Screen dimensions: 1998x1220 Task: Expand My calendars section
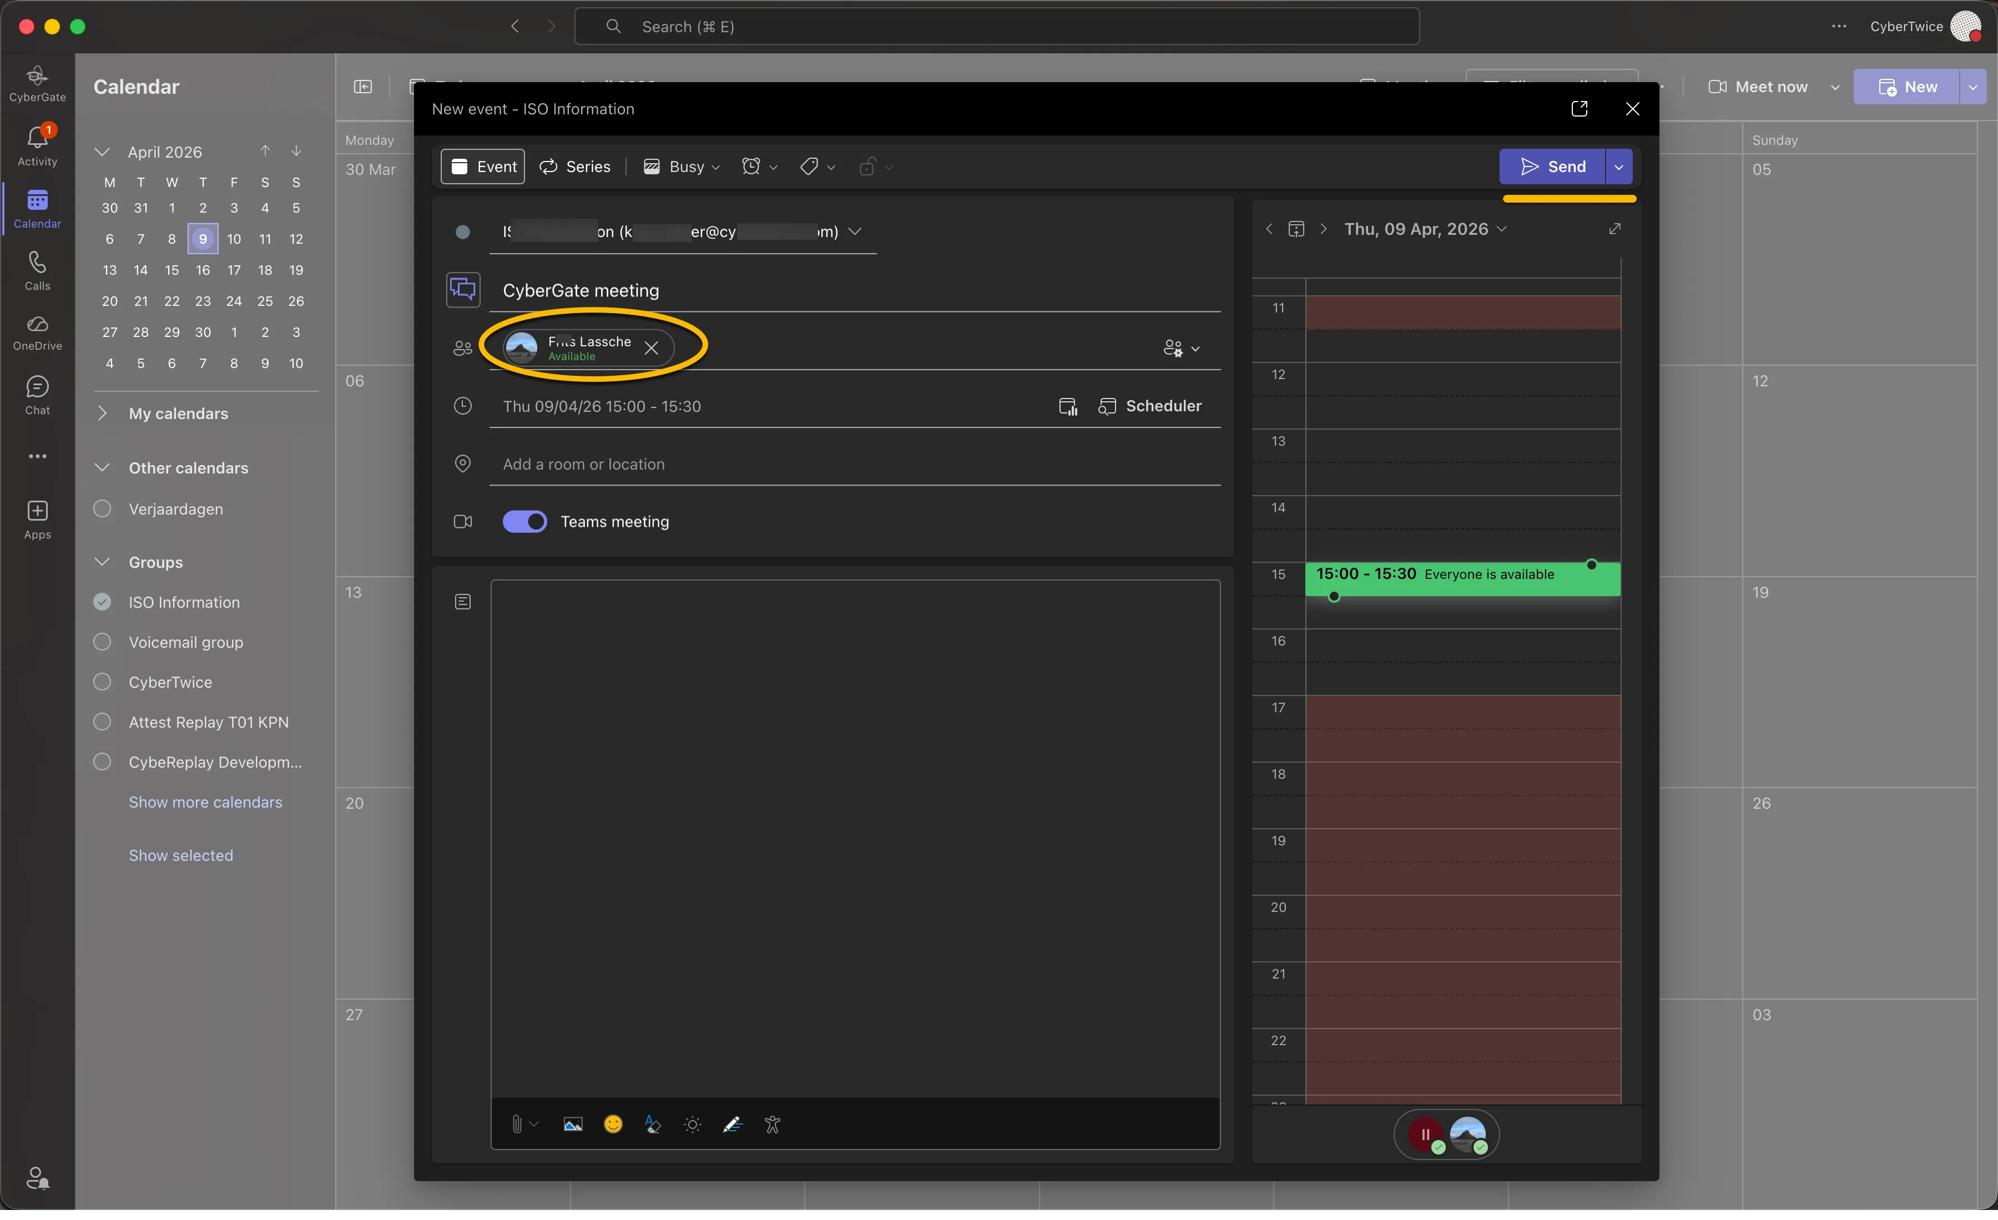[x=102, y=413]
